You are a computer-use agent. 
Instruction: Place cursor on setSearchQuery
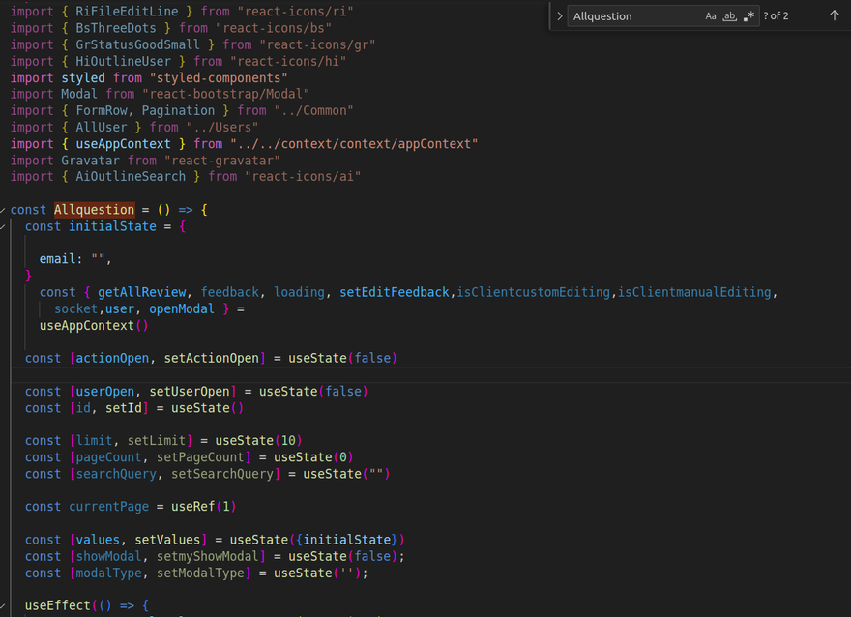click(x=222, y=474)
